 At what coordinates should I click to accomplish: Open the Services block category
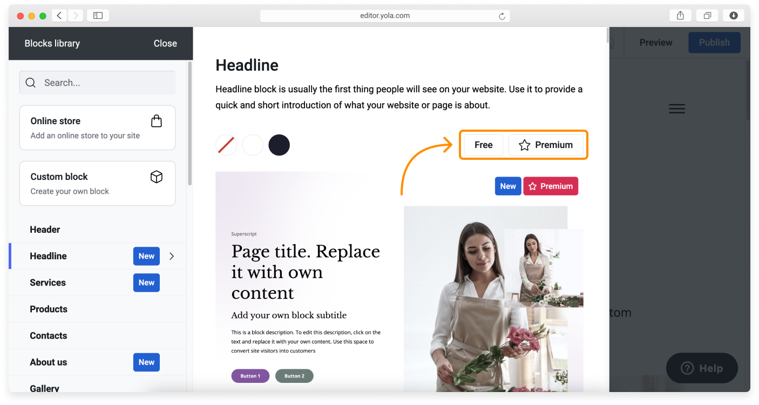(48, 282)
